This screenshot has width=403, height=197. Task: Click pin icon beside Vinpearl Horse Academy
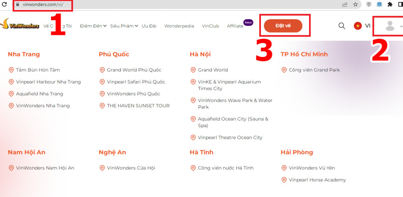284,180
